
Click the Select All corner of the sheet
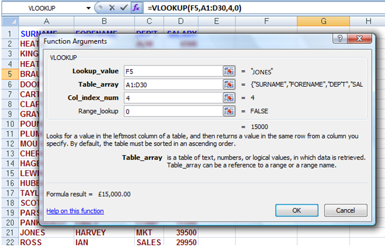point(10,21)
